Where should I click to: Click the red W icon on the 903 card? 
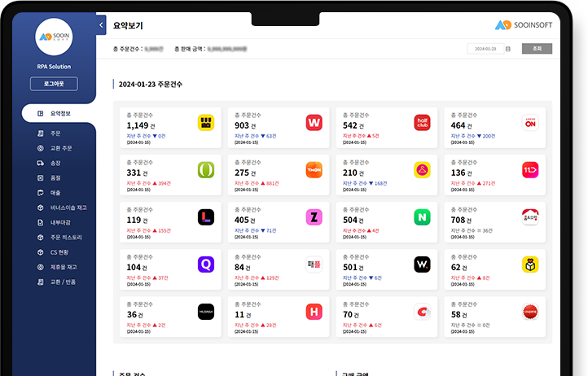pos(314,123)
